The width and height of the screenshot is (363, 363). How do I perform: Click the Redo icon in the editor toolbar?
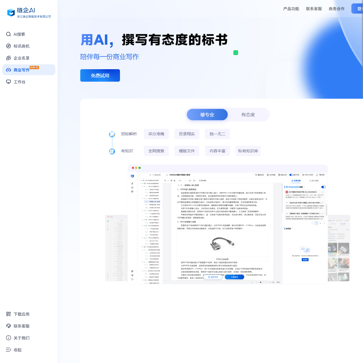pyautogui.click(x=168, y=181)
